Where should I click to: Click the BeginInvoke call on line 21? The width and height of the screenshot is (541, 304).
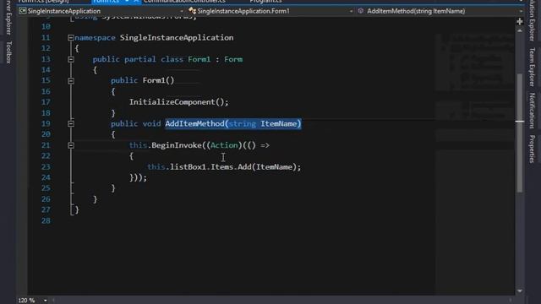177,145
